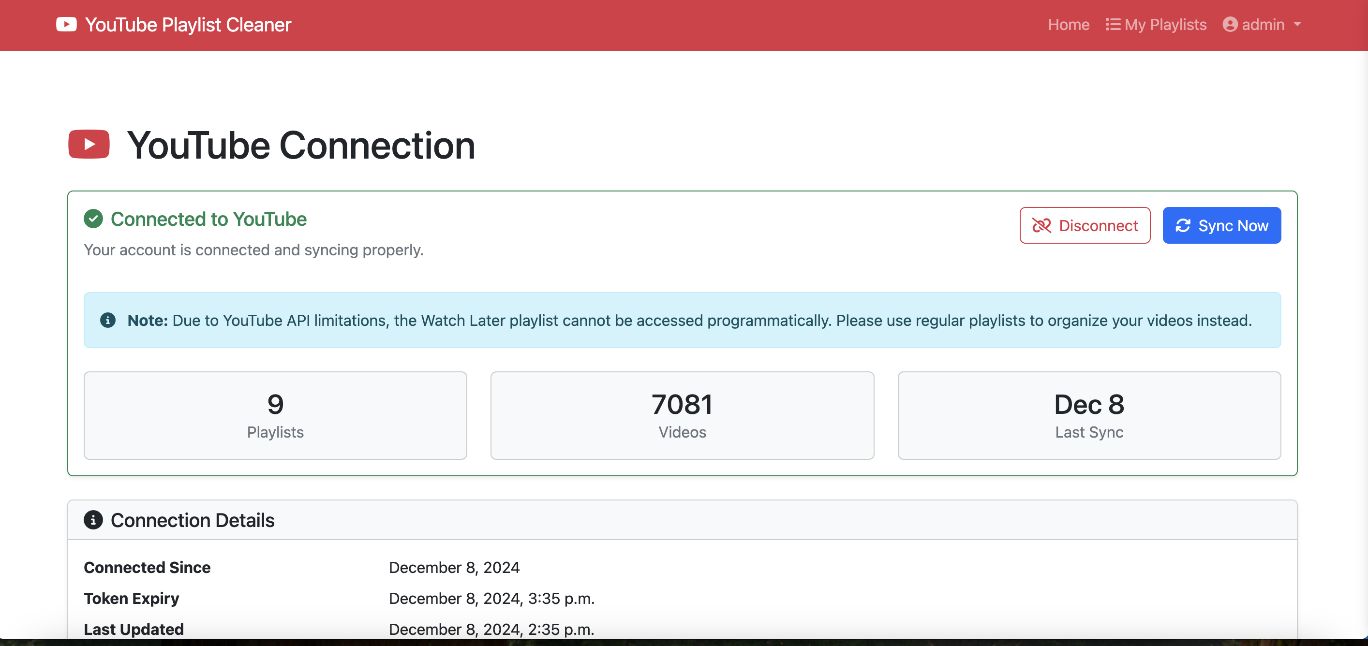
Task: Click the YouTube Playlist Cleaner brand link
Action: click(174, 24)
